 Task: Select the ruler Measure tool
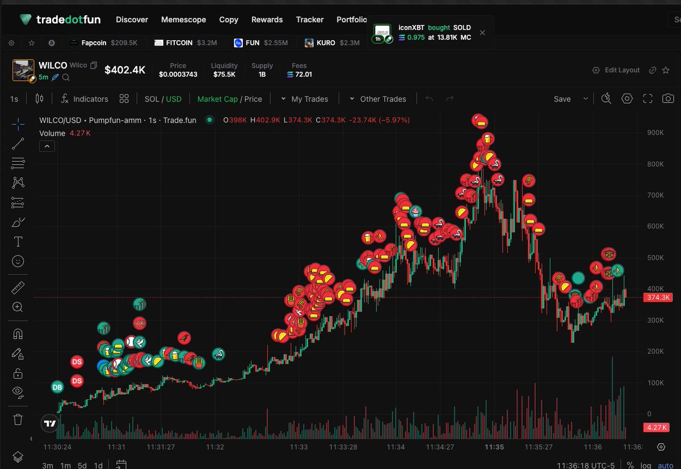click(x=18, y=288)
